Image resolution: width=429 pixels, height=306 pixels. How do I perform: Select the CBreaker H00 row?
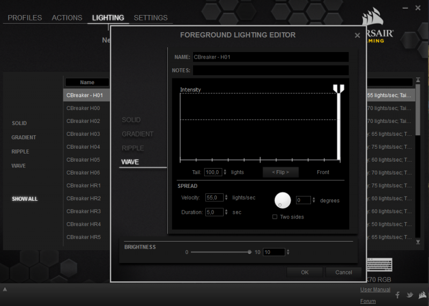point(86,108)
